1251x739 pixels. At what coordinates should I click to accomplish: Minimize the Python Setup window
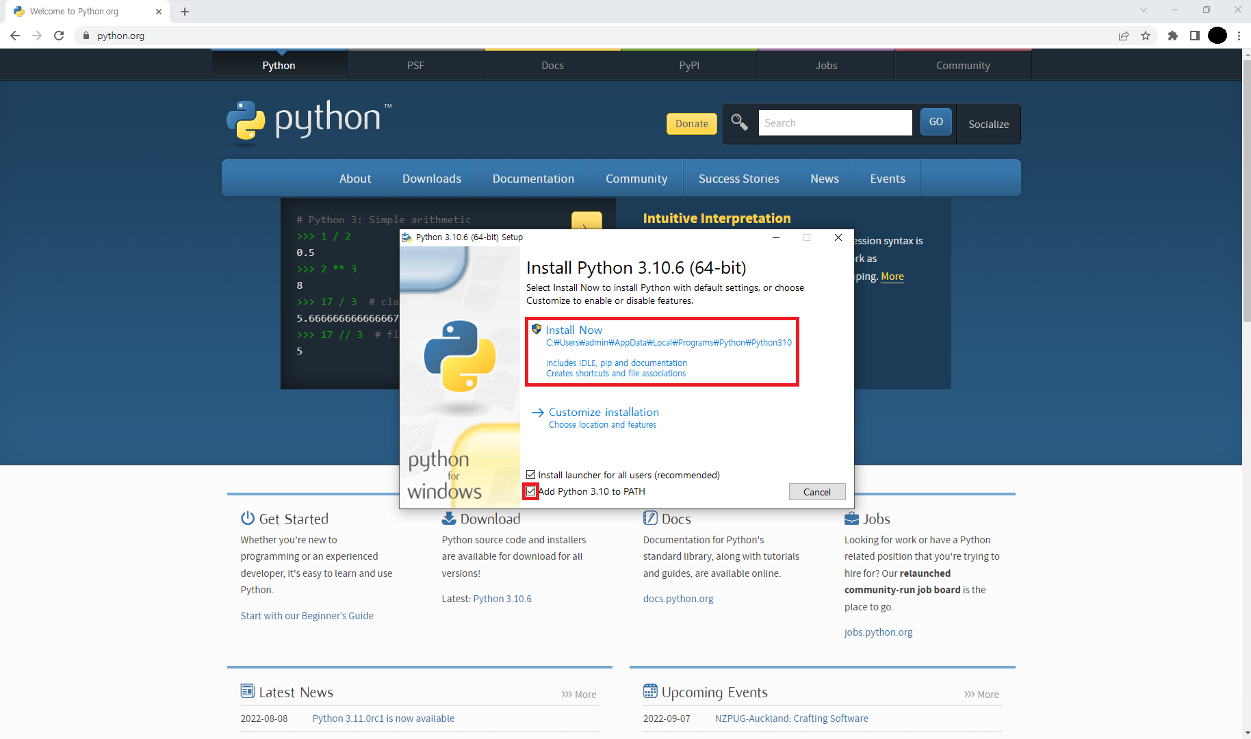(776, 237)
